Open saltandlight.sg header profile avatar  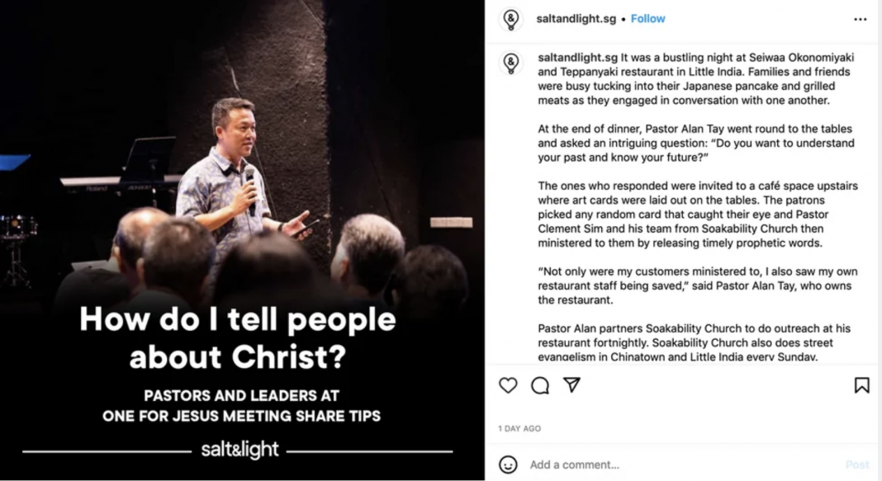pyautogui.click(x=510, y=19)
